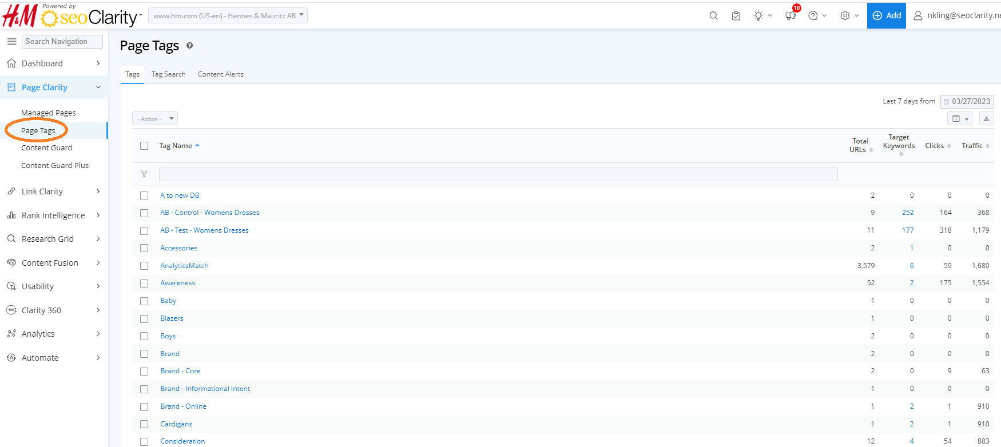The height and width of the screenshot is (447, 1001).
Task: Check the box for Accessories tag
Action: [144, 248]
